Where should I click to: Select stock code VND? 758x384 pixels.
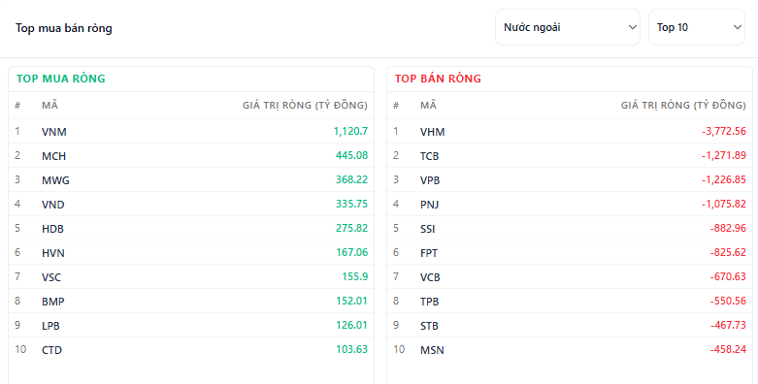[53, 205]
